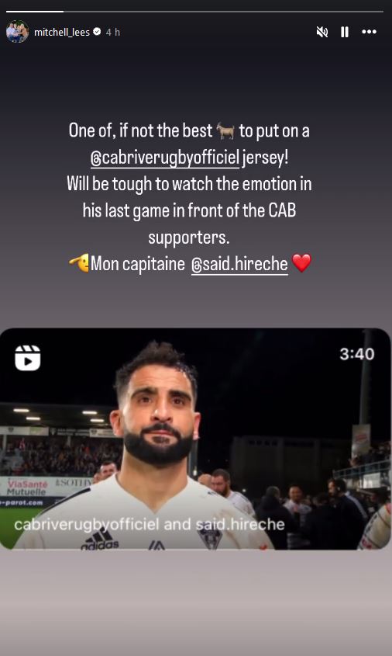
Task: Click the cabriverugbyofficiel and said.hireche caption
Action: pyautogui.click(x=149, y=525)
